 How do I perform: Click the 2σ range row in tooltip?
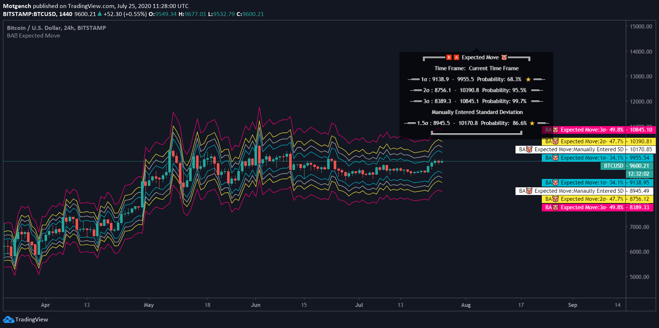[x=476, y=90]
